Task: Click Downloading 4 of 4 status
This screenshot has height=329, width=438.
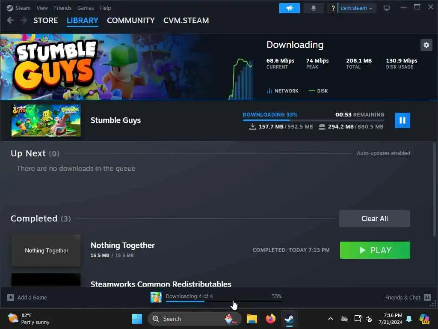Action: pyautogui.click(x=189, y=296)
